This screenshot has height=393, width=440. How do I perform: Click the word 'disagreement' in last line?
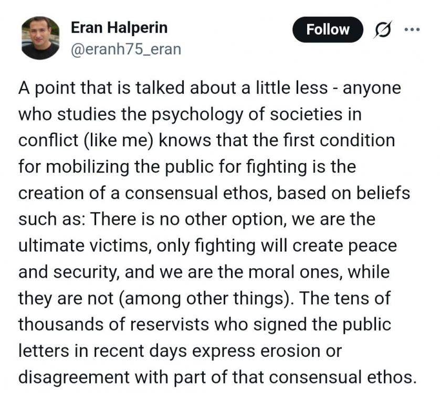click(74, 378)
